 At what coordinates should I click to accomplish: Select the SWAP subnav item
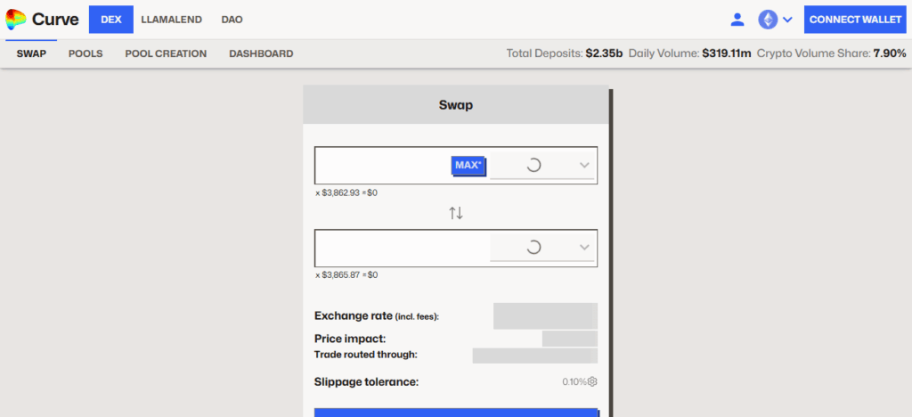pos(31,53)
